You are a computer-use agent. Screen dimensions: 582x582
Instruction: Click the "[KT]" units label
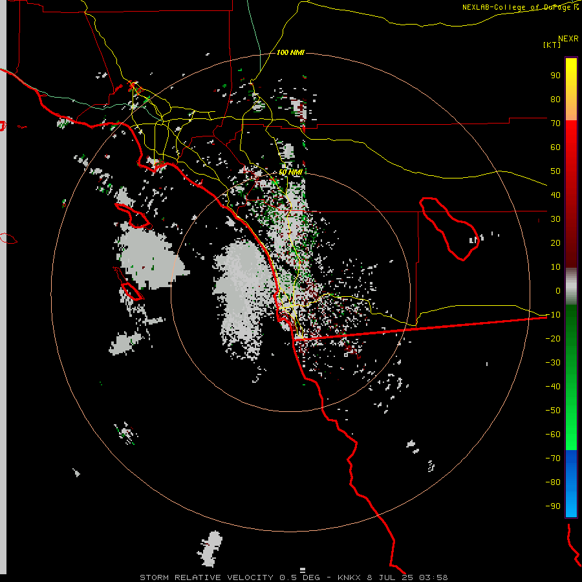[552, 45]
